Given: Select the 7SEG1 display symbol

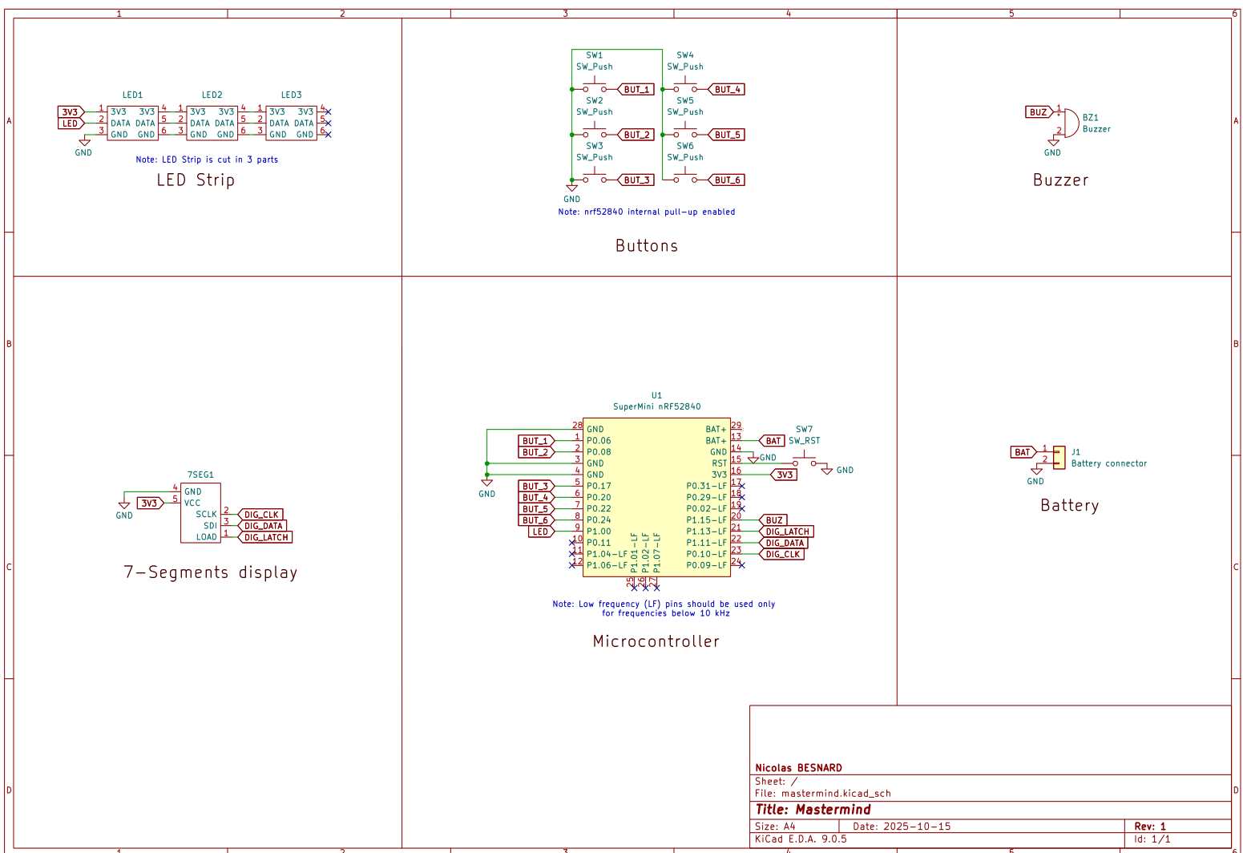Looking at the screenshot, I should [200, 513].
